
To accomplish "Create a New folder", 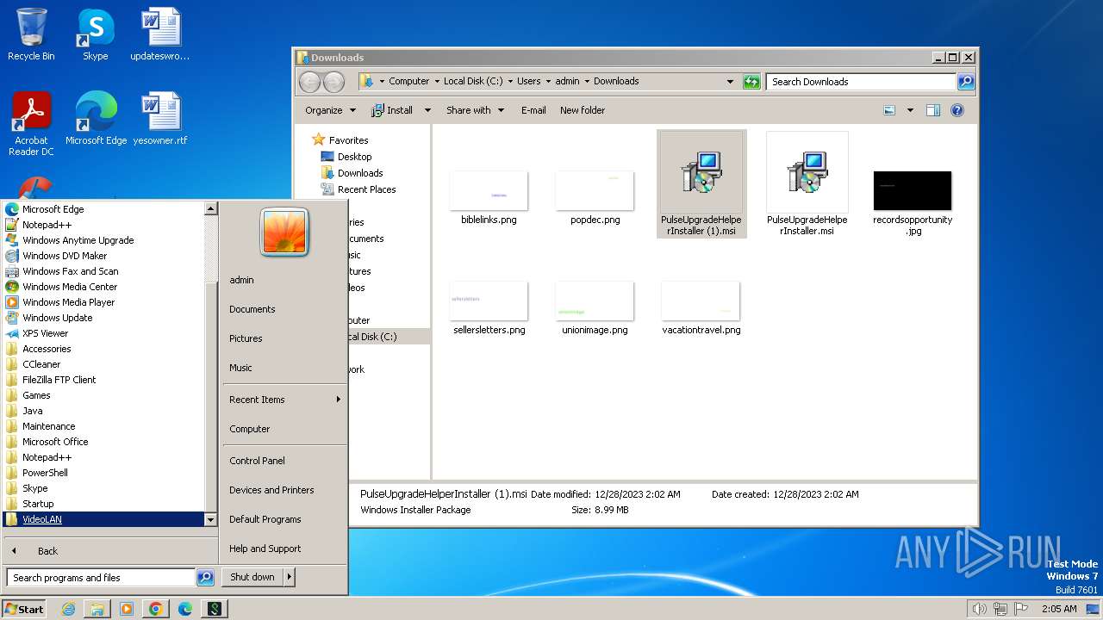I will [x=583, y=110].
